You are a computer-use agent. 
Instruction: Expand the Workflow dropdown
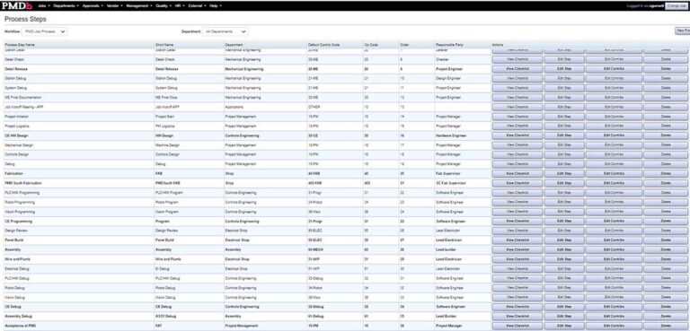pyautogui.click(x=44, y=31)
